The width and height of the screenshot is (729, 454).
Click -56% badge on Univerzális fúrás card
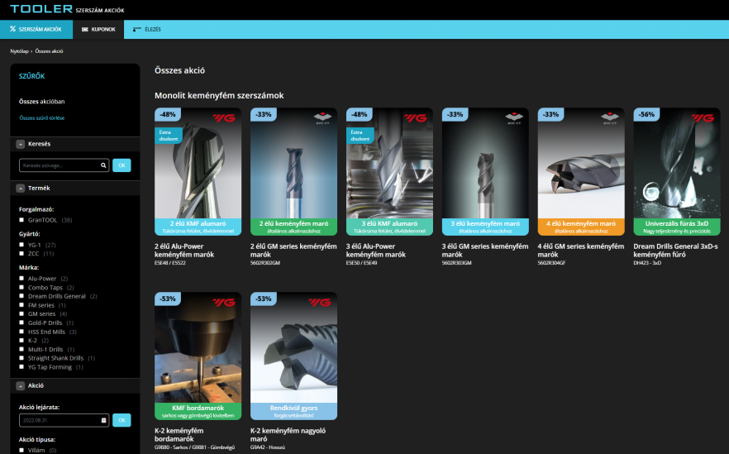646,114
